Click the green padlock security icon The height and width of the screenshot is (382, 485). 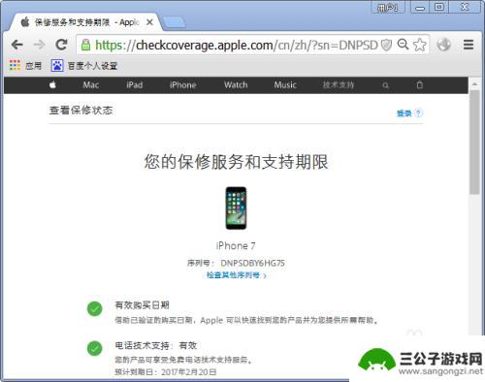[85, 45]
